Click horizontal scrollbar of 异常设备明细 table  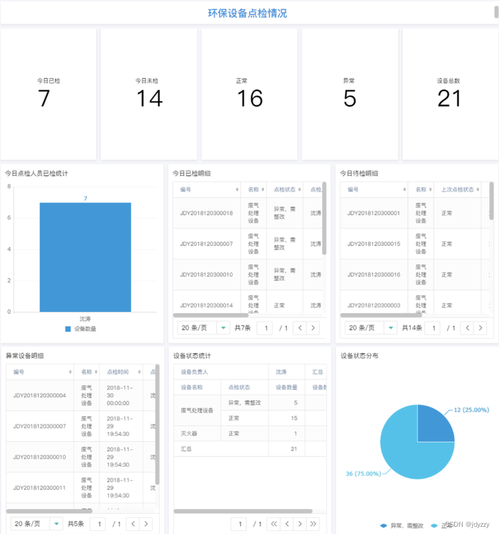[49, 511]
